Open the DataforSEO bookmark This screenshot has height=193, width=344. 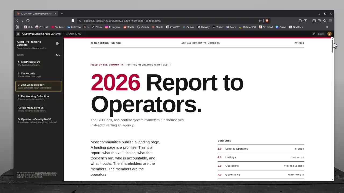pos(248,27)
